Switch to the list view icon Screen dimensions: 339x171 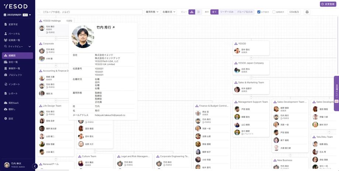(198, 12)
